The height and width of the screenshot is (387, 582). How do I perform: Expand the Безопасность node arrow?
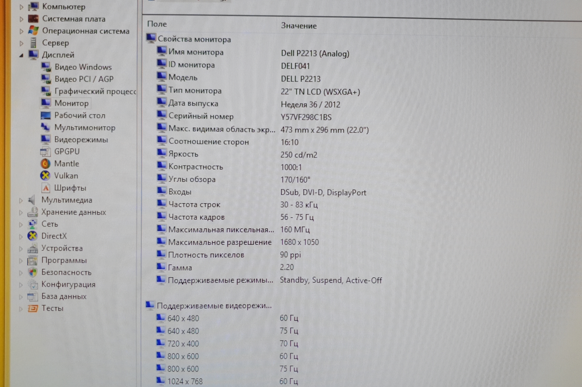click(21, 273)
